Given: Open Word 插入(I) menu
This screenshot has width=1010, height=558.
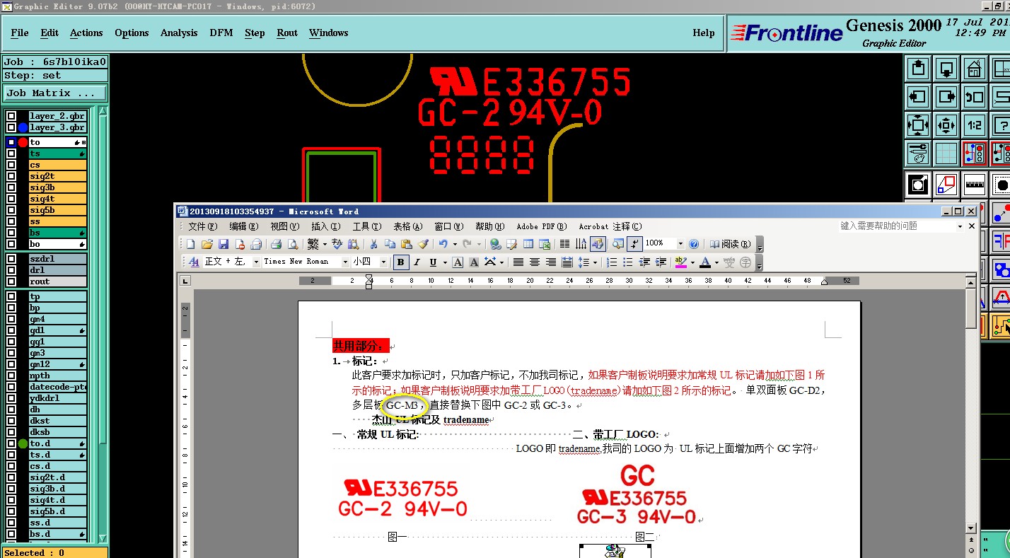Looking at the screenshot, I should point(325,226).
